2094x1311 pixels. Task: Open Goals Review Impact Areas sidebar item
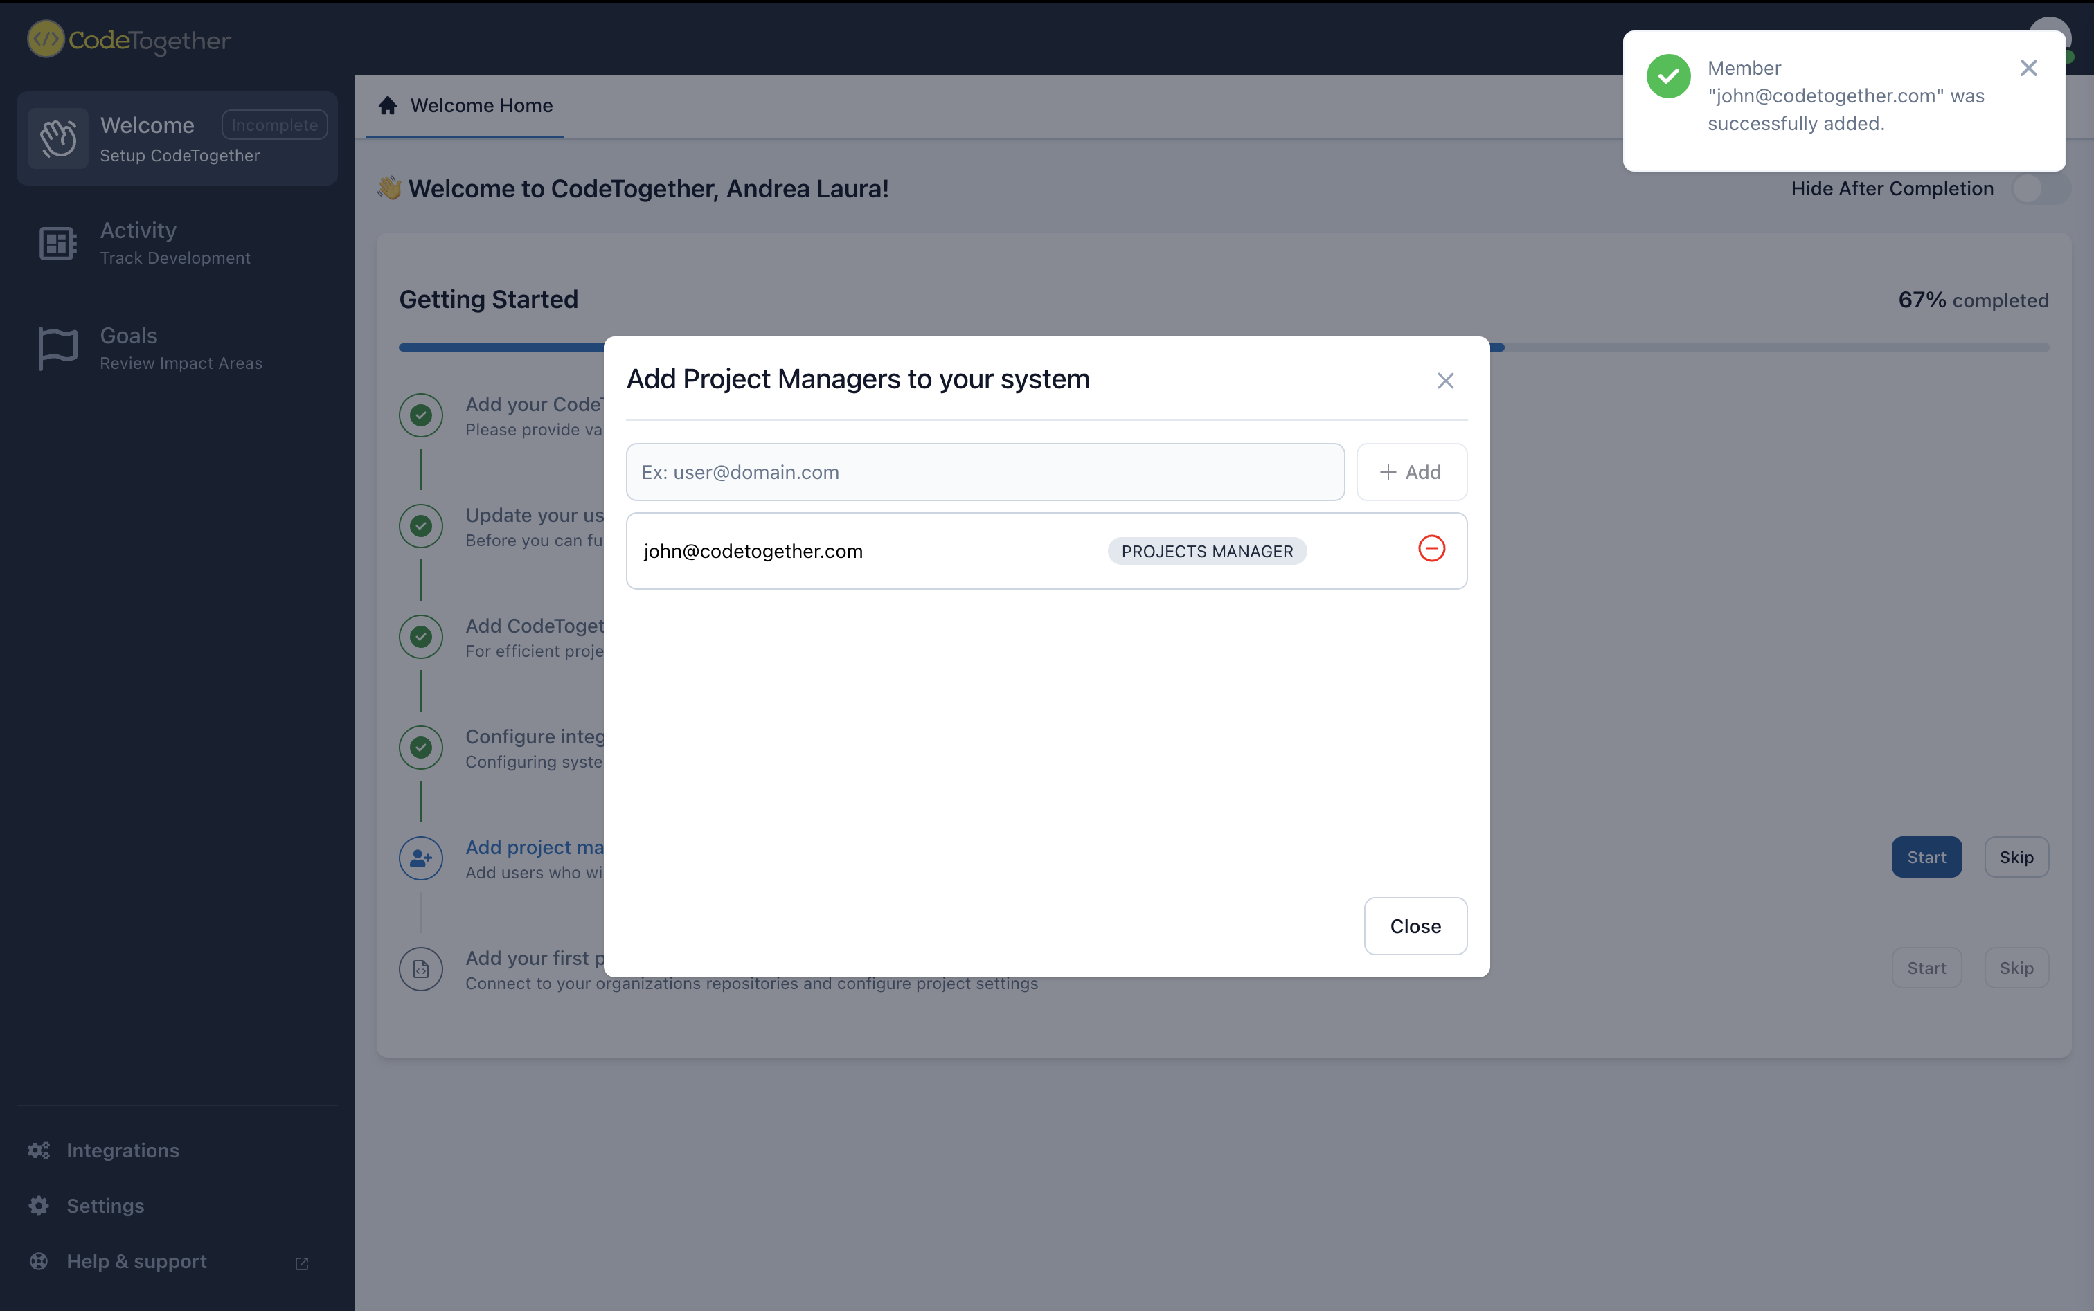177,347
